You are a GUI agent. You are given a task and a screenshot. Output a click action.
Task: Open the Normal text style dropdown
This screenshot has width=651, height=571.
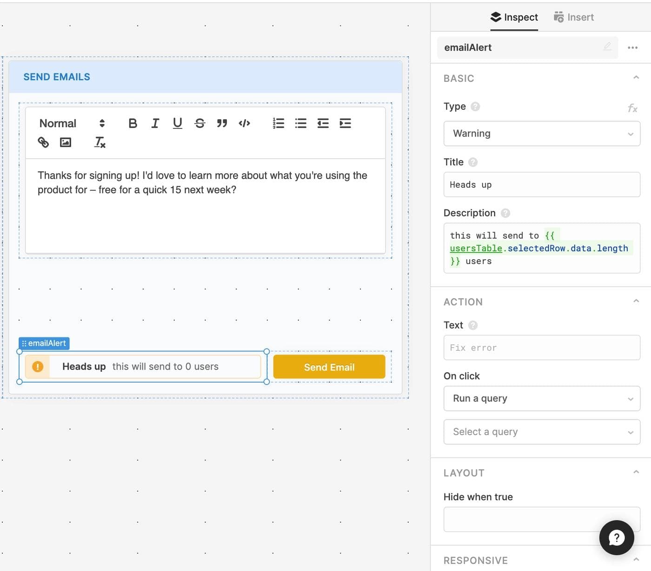pos(72,123)
